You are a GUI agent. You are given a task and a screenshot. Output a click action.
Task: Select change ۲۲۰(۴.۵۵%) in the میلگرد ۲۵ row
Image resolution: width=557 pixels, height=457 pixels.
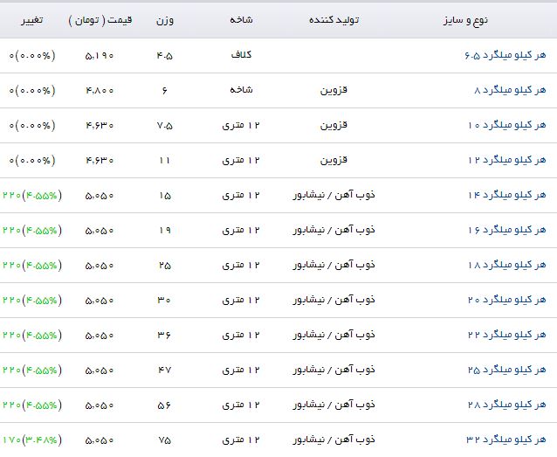[x=32, y=370]
